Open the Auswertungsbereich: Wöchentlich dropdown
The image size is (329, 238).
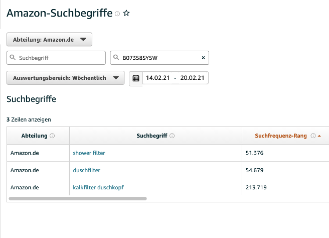(x=66, y=78)
